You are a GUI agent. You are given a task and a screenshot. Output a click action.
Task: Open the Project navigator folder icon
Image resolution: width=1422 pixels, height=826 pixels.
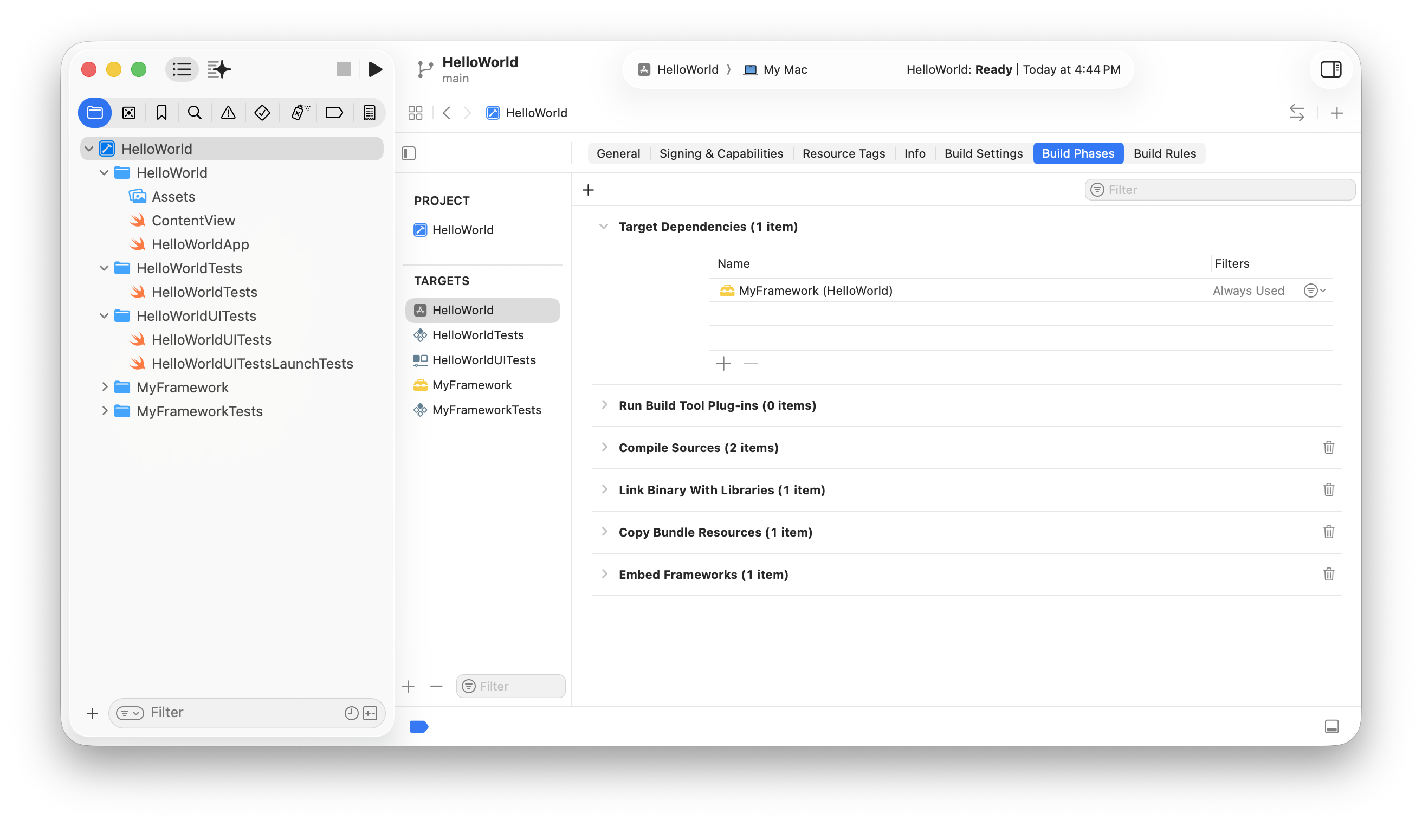(x=95, y=113)
